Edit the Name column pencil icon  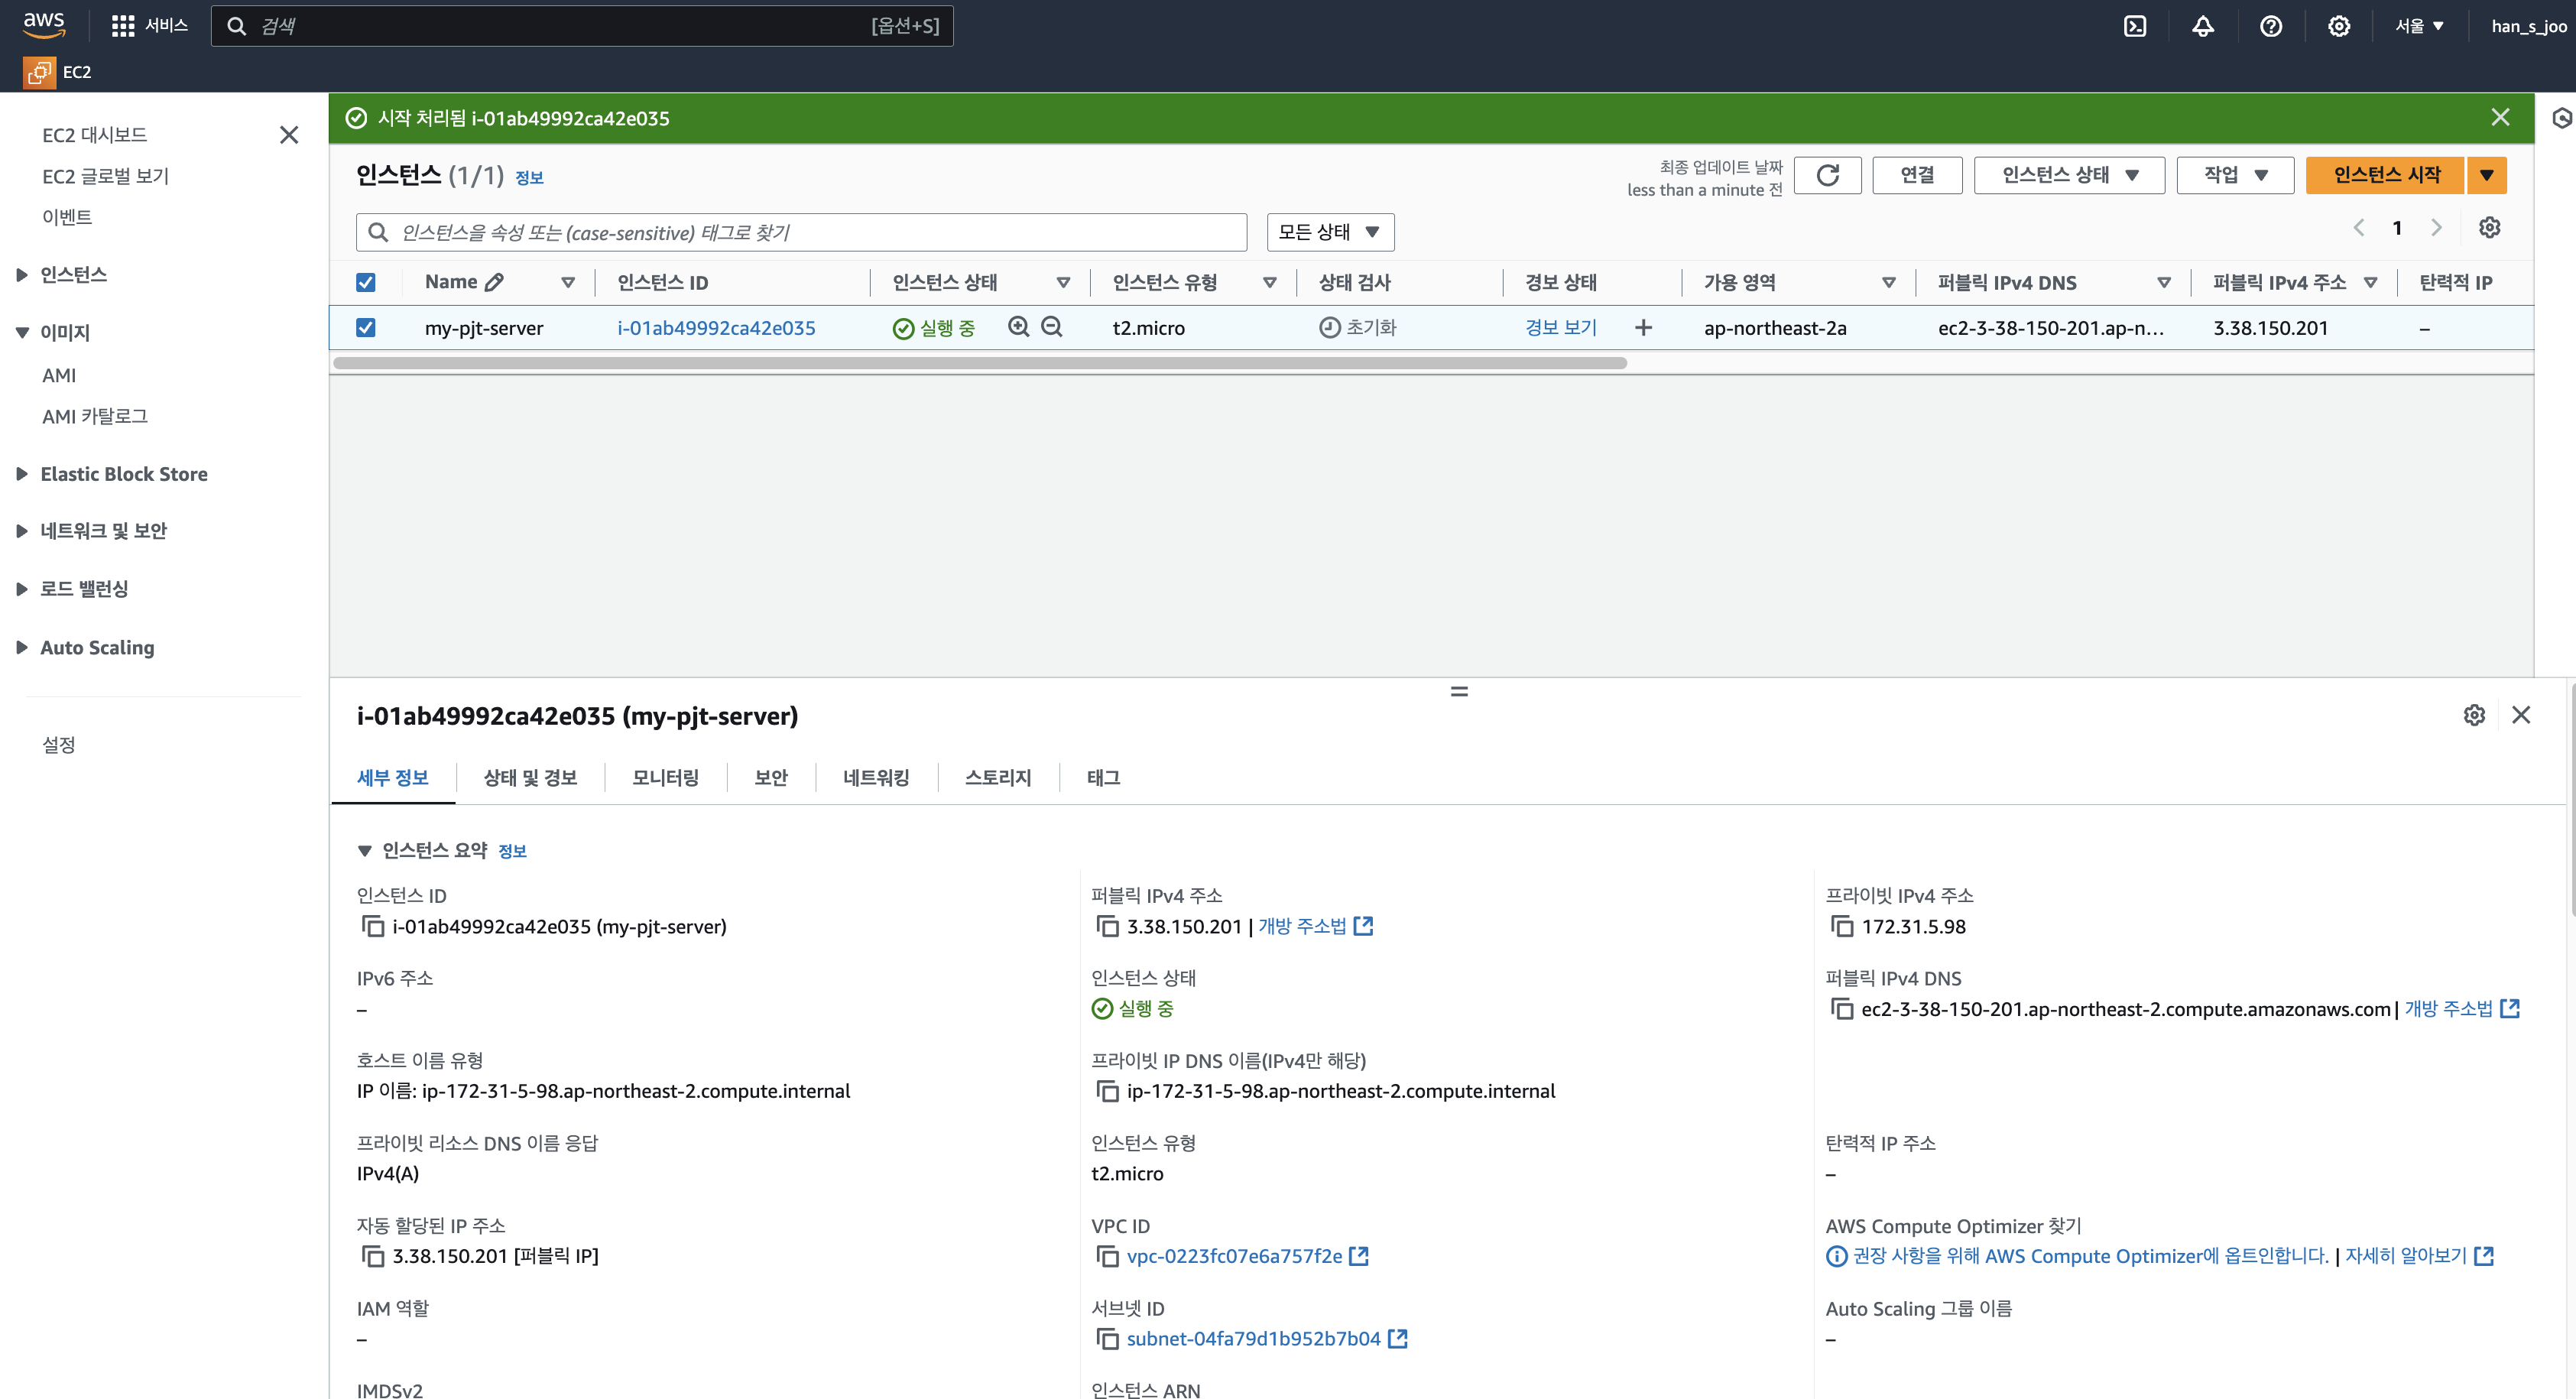click(494, 283)
